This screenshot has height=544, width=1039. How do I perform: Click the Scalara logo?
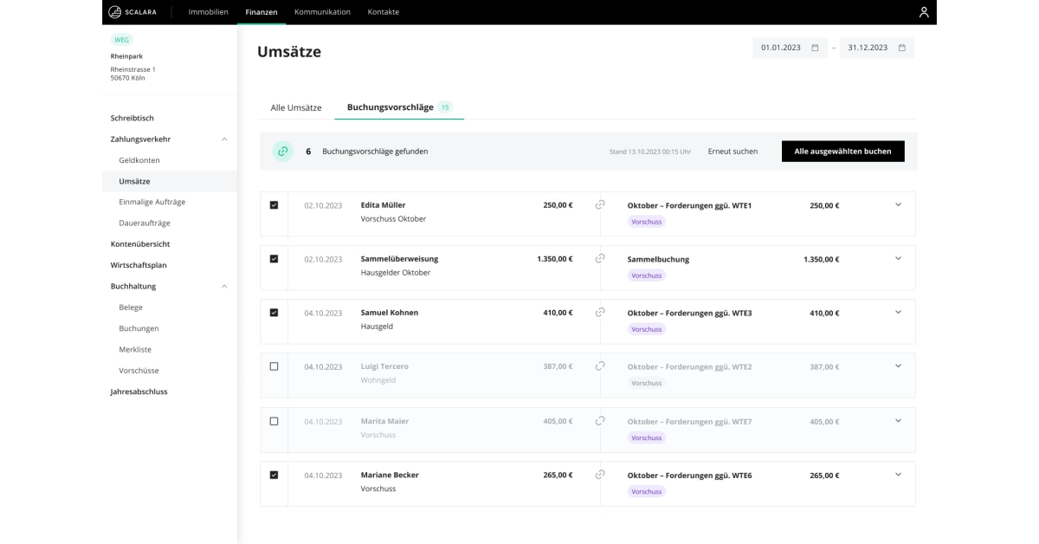pos(132,12)
